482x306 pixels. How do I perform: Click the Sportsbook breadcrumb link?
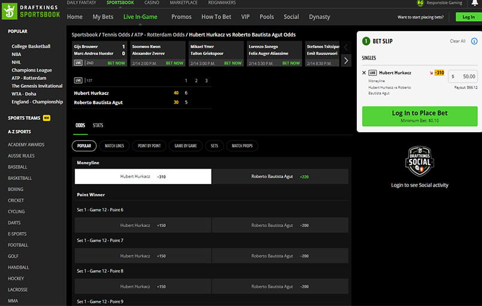[84, 35]
